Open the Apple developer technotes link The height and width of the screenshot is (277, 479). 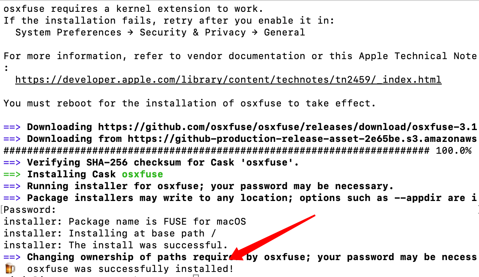click(x=228, y=79)
